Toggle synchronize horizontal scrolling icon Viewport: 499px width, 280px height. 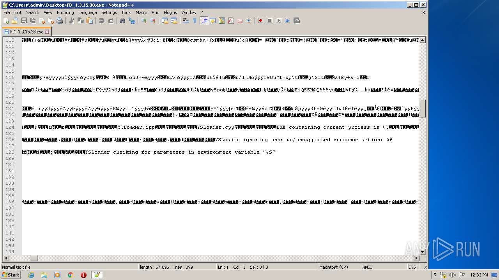pyautogui.click(x=174, y=21)
